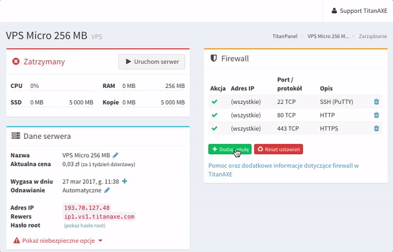Click plus icon to extend expiry date
This screenshot has height=252, width=393.
coord(125,181)
